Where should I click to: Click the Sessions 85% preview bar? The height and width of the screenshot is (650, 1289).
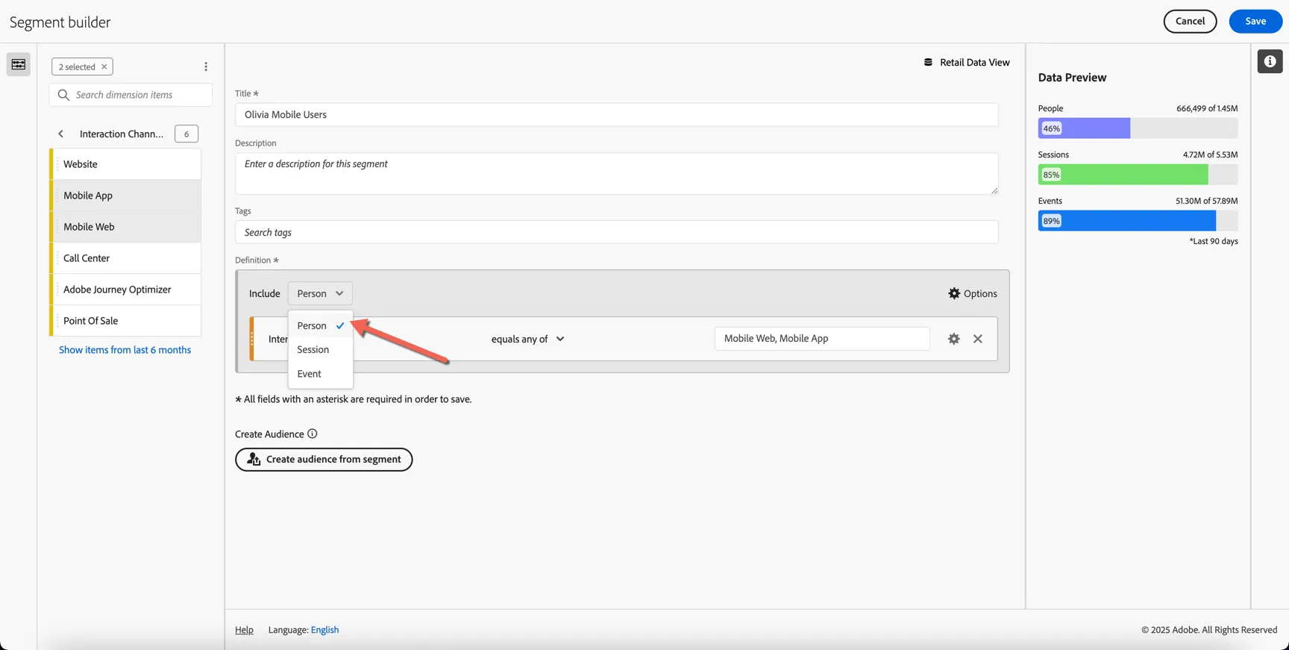[x=1138, y=175]
